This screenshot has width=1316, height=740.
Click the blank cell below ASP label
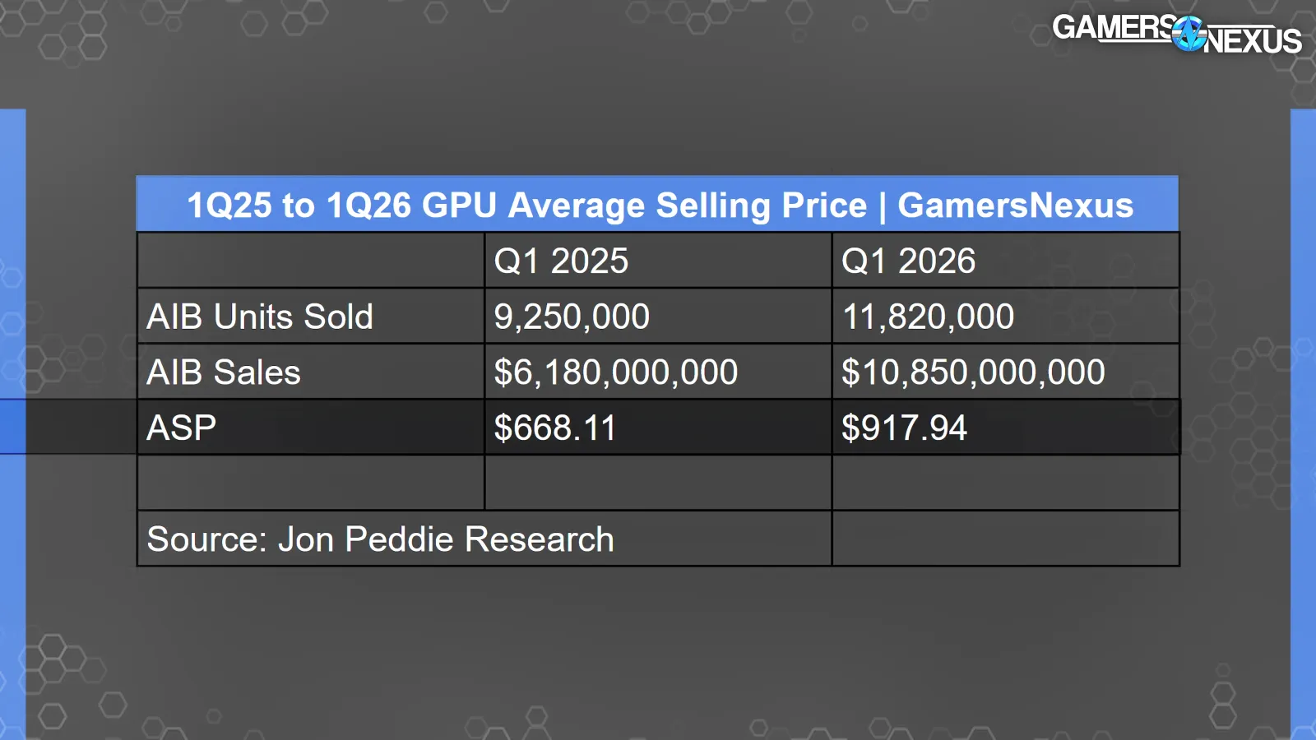(311, 483)
